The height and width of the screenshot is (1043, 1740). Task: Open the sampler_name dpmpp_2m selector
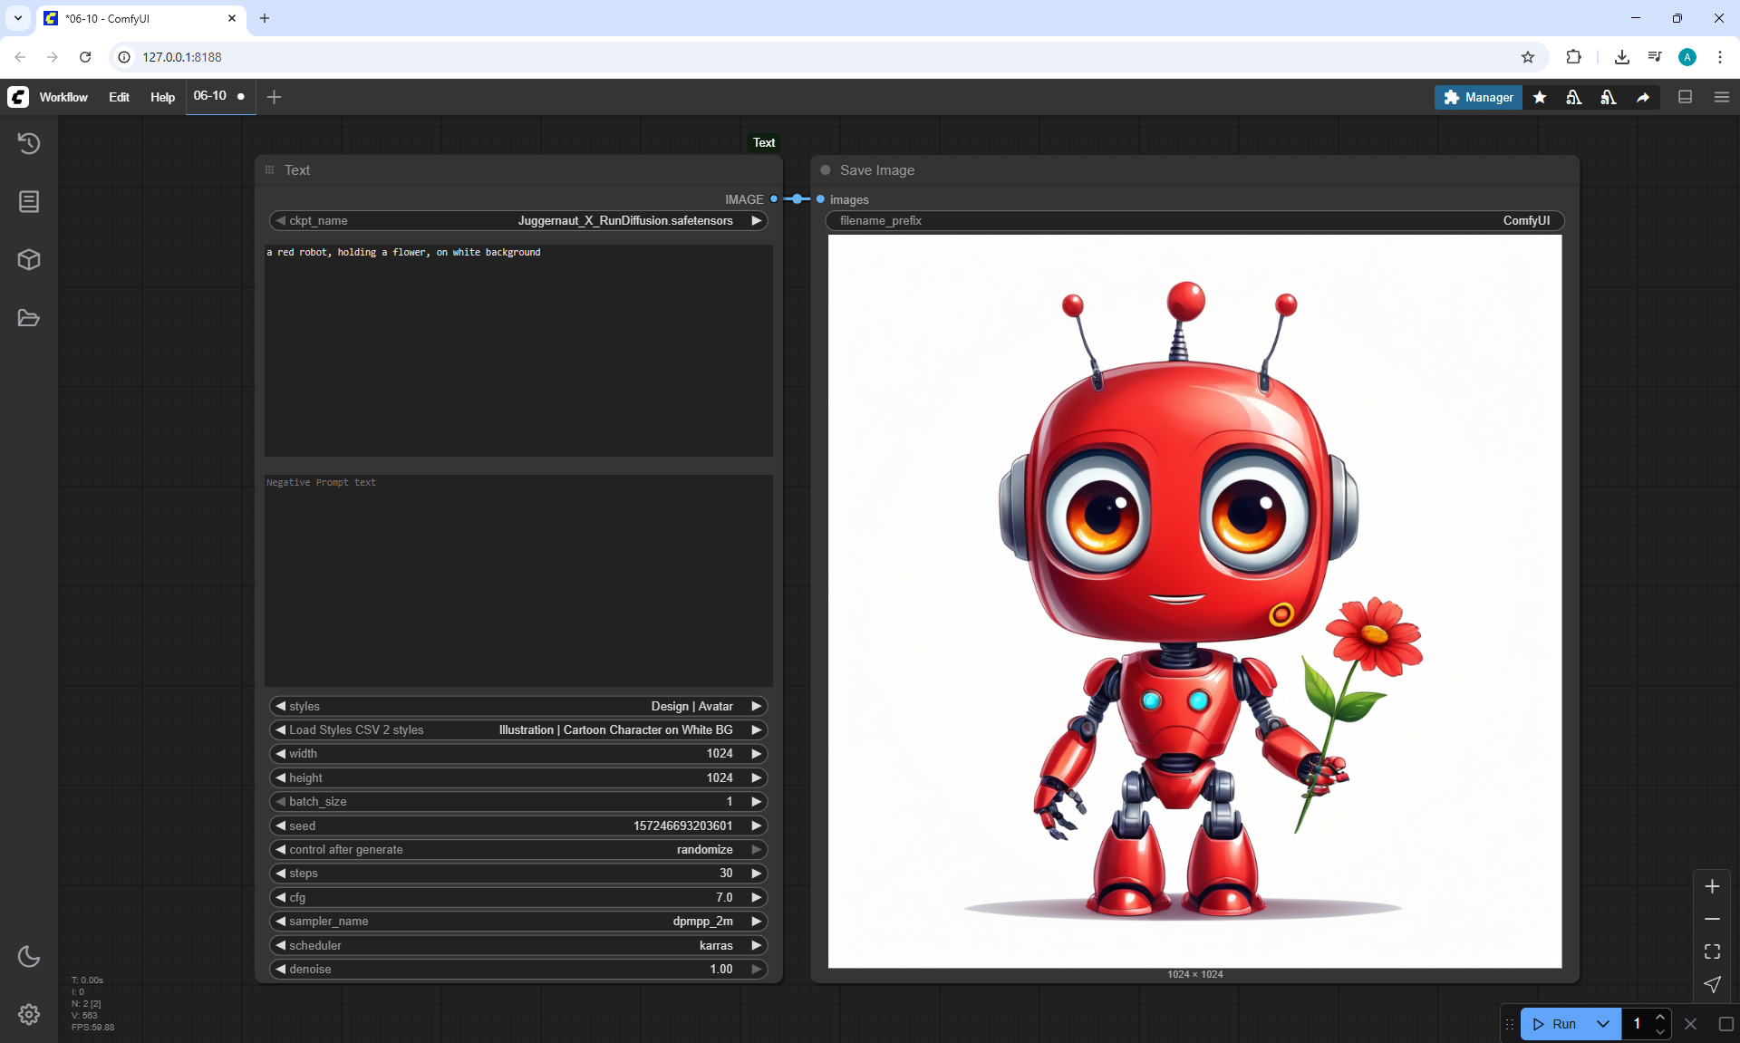pyautogui.click(x=518, y=921)
